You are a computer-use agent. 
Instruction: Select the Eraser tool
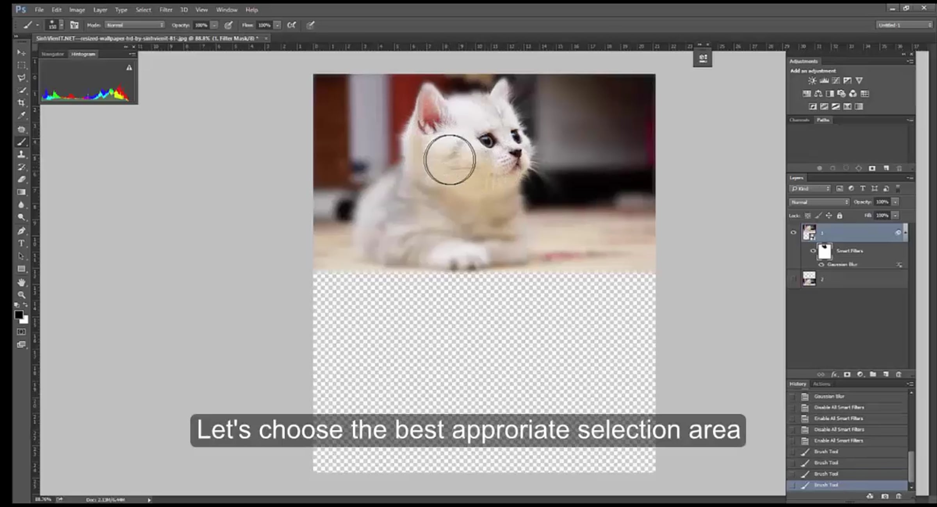(21, 179)
